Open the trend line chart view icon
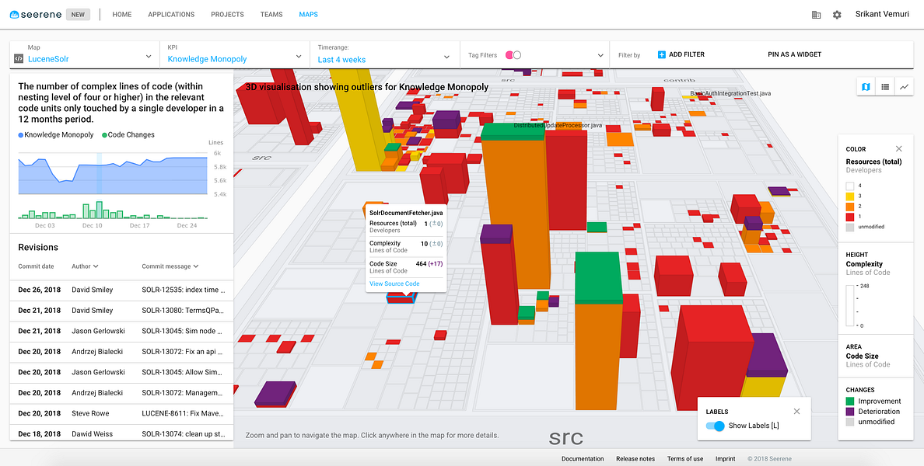Screen dimensions: 924x466 point(904,86)
